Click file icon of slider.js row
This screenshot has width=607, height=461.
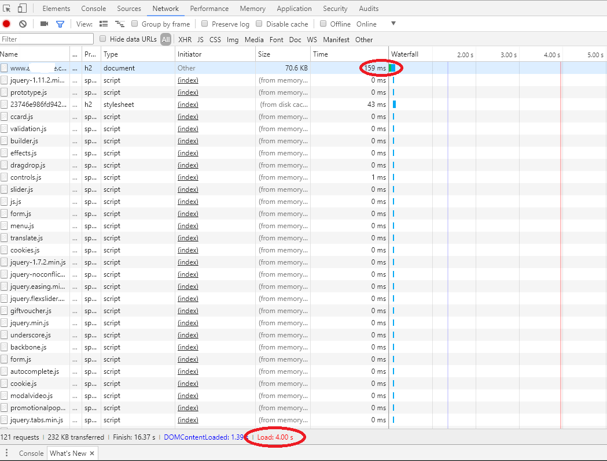tap(4, 189)
